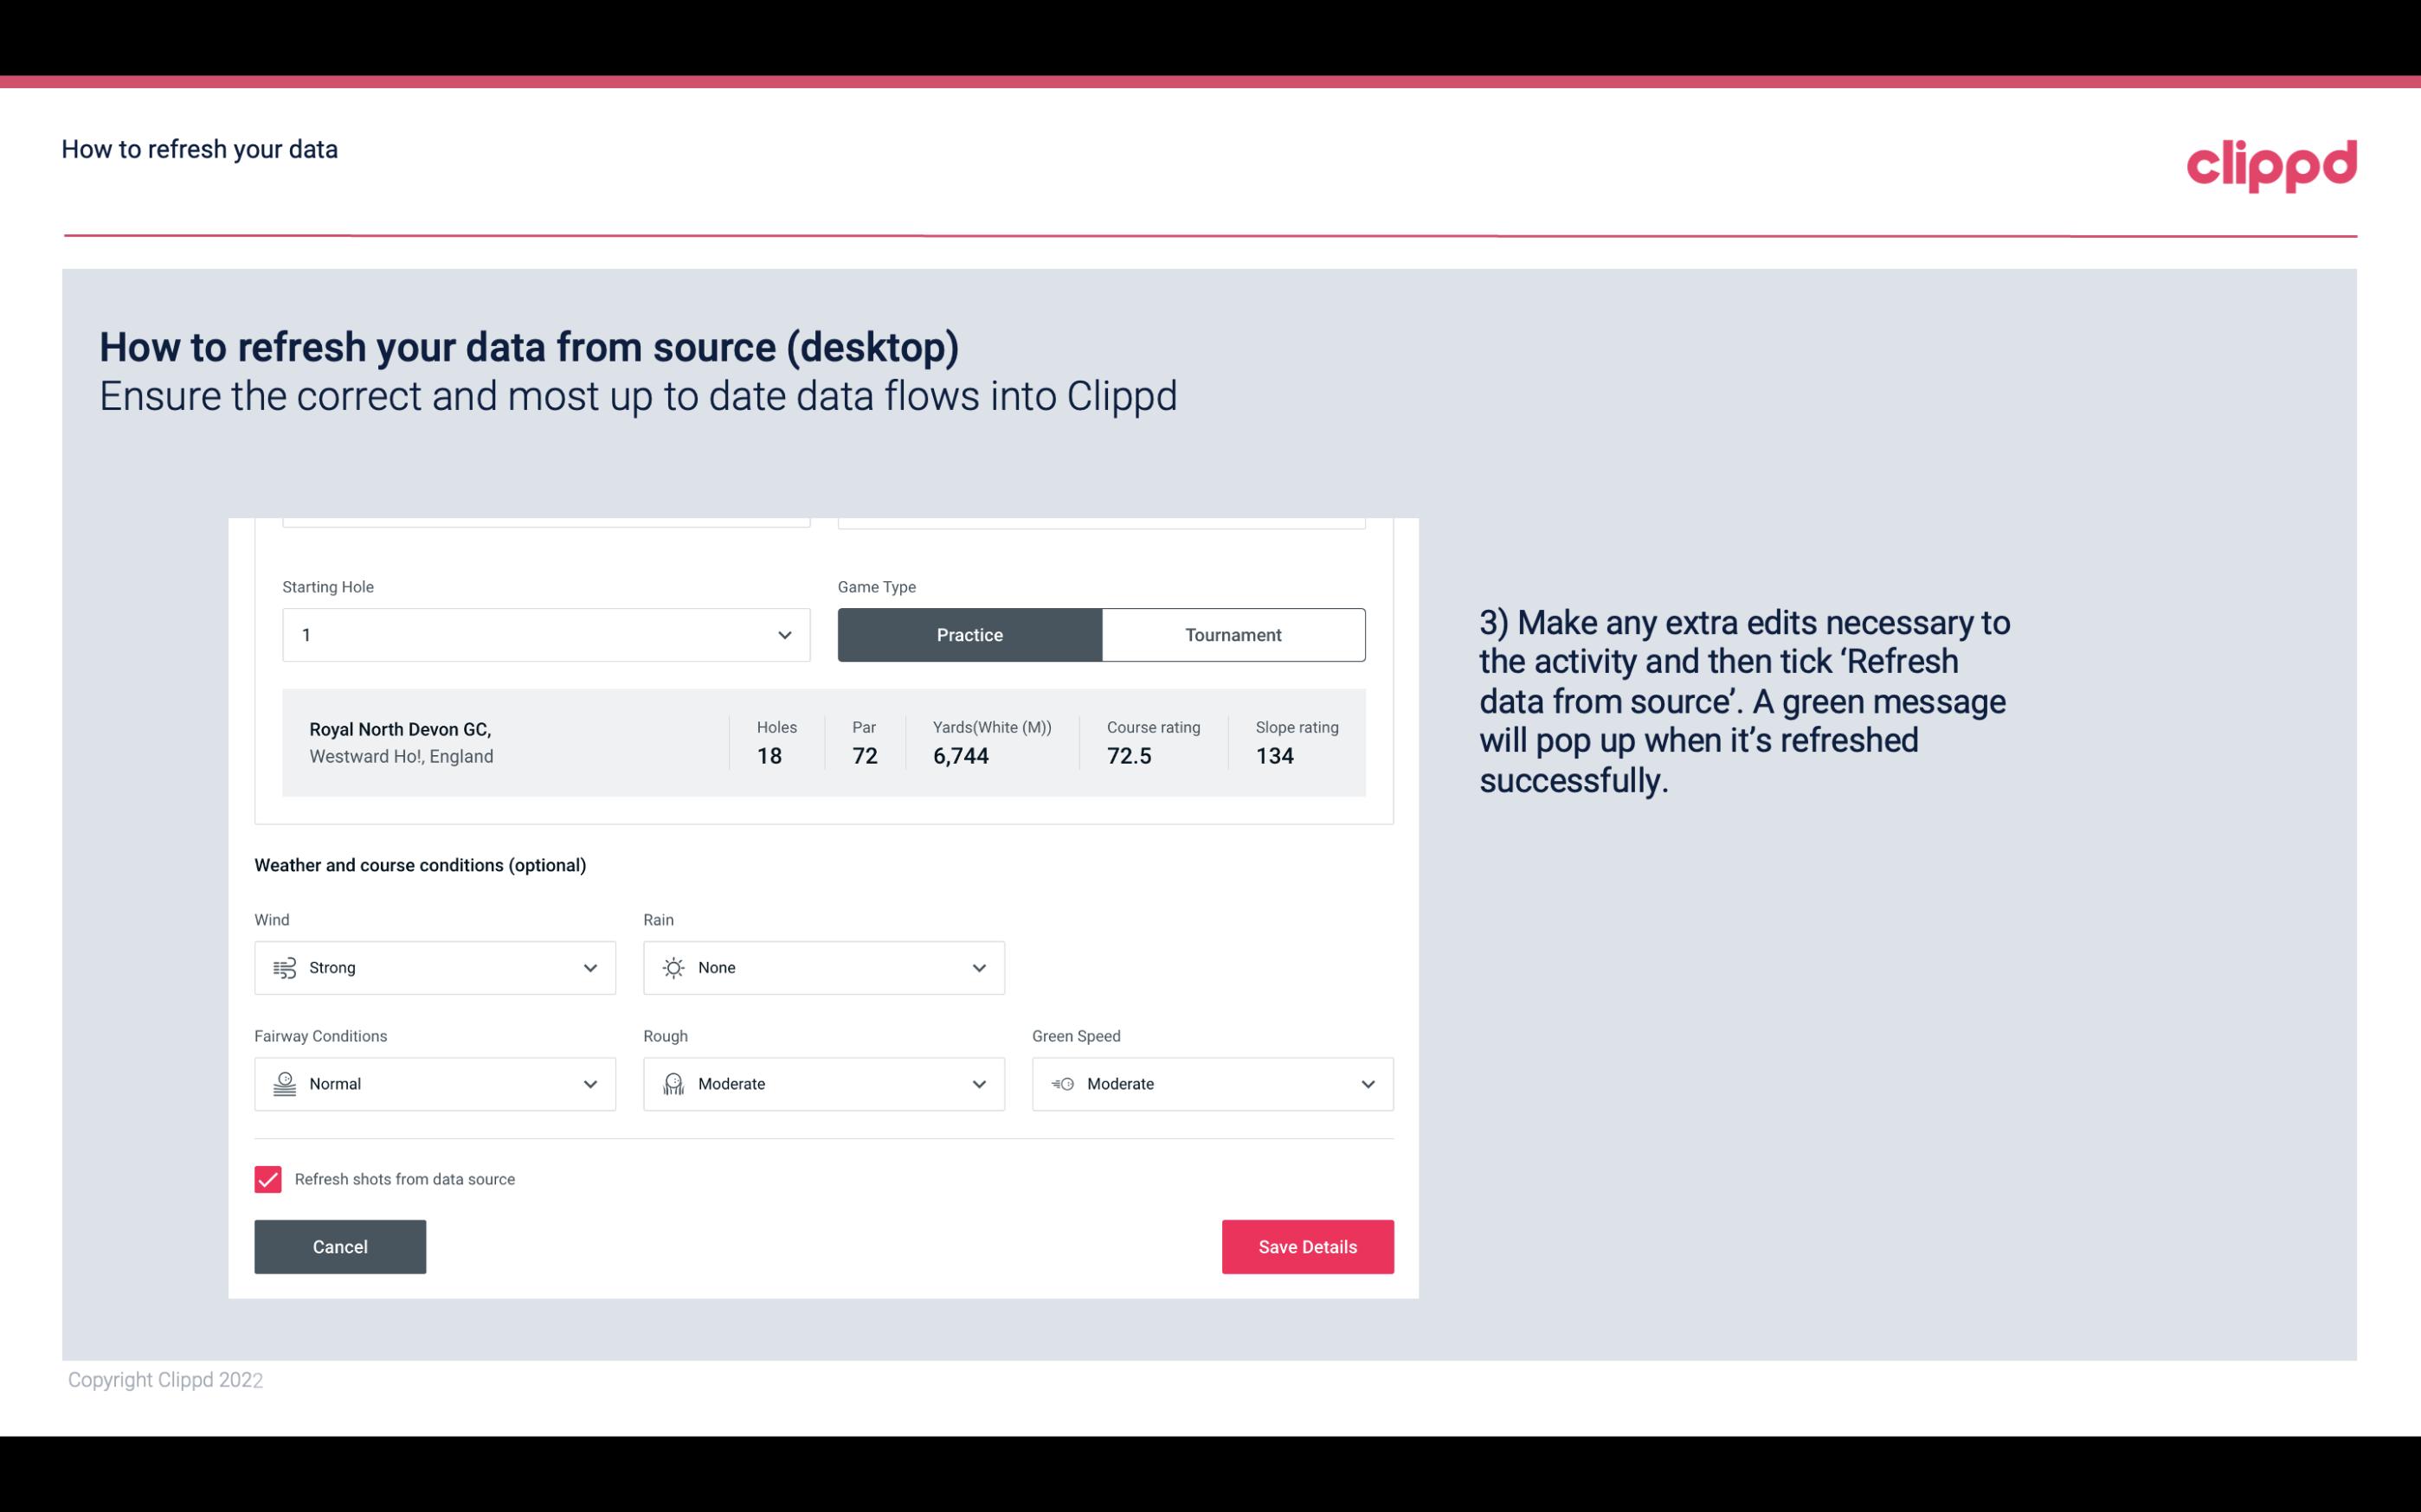2421x1512 pixels.
Task: Click Save Details button
Action: pyautogui.click(x=1307, y=1246)
